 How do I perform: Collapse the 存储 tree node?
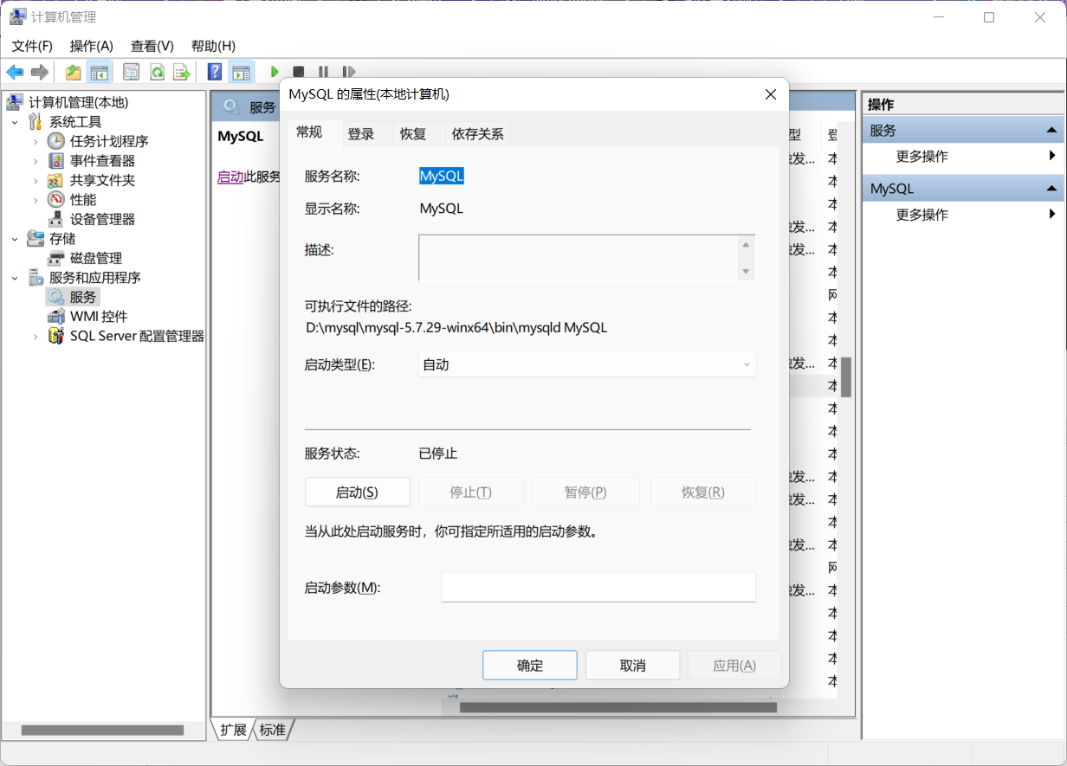pyautogui.click(x=15, y=239)
